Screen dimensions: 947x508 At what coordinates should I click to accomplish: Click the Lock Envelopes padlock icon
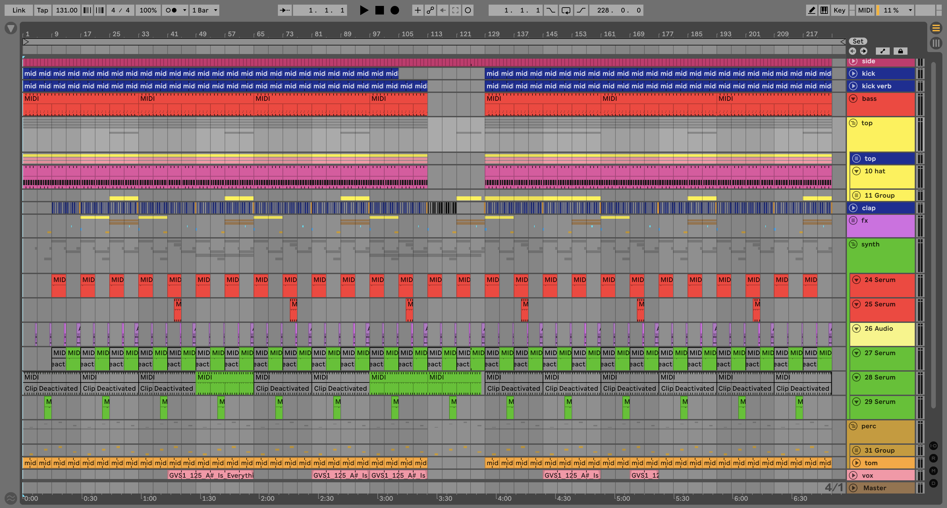click(900, 51)
